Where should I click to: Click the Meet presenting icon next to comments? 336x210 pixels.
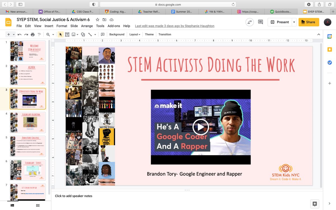[x=249, y=22]
